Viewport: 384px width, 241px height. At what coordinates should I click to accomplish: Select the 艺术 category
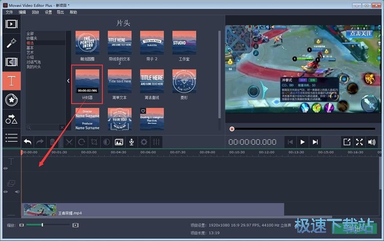point(30,52)
